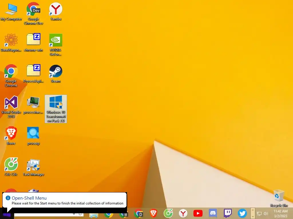Viewport: 293px width, 219px height.
Task: Open the Recycle Bin
Action: 279,198
